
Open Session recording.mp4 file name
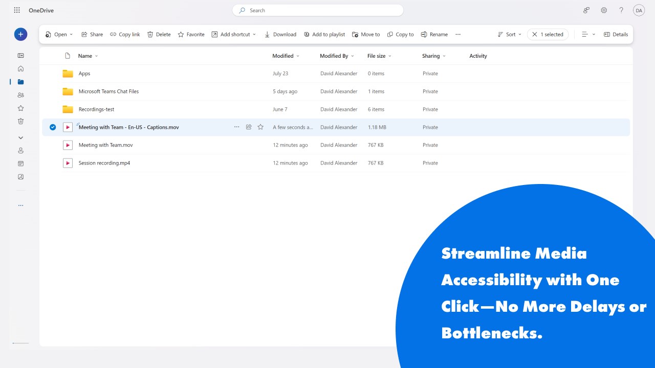(x=104, y=163)
